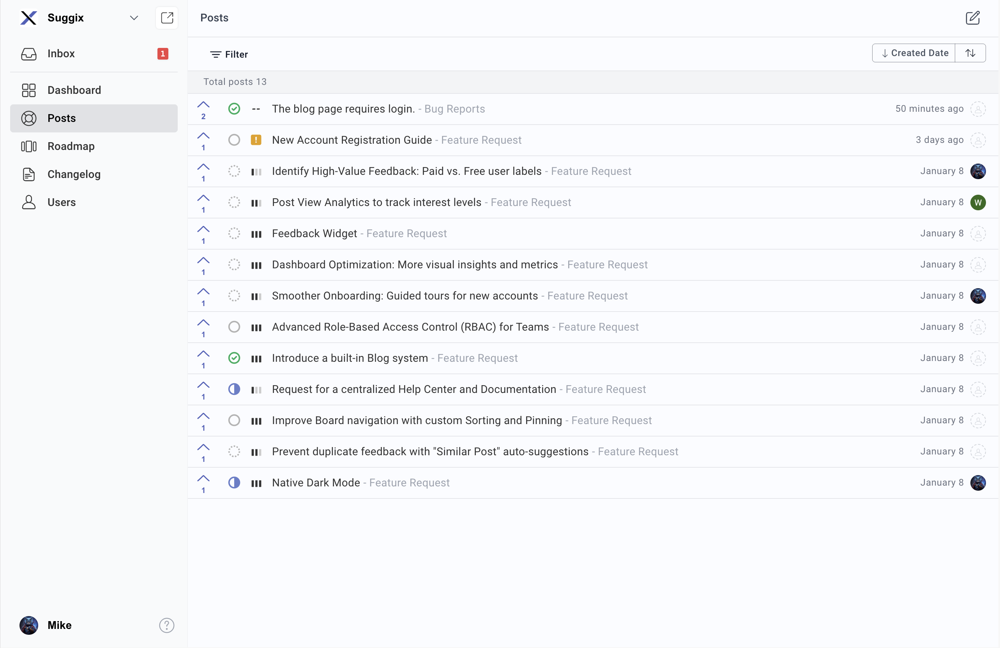Open the Inbox with one notification
The image size is (1000, 648).
pos(61,54)
